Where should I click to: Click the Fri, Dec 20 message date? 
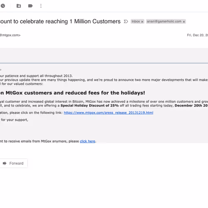pos(198,35)
